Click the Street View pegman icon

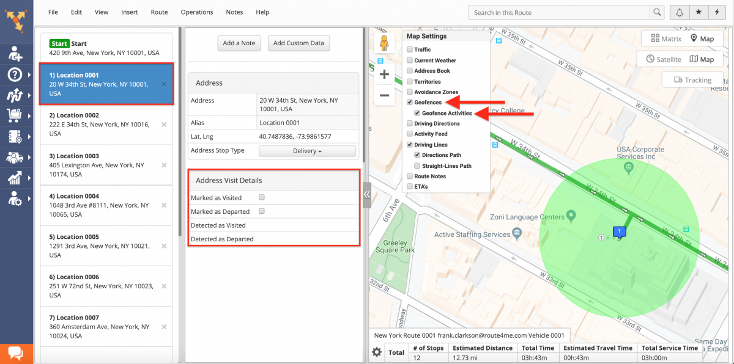384,44
